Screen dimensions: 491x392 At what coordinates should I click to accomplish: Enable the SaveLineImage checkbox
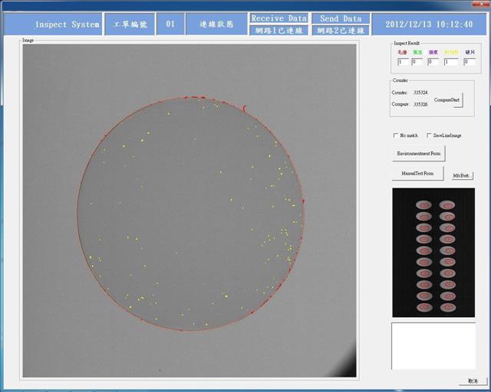pos(430,136)
